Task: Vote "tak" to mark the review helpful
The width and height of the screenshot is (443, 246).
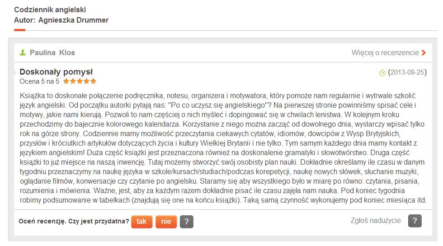Action: (x=141, y=221)
